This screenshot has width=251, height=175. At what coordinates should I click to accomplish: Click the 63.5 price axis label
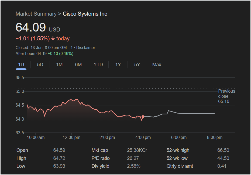(20, 133)
